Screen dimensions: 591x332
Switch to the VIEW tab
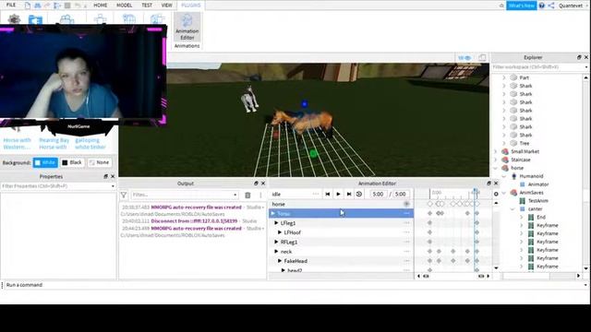(x=166, y=6)
